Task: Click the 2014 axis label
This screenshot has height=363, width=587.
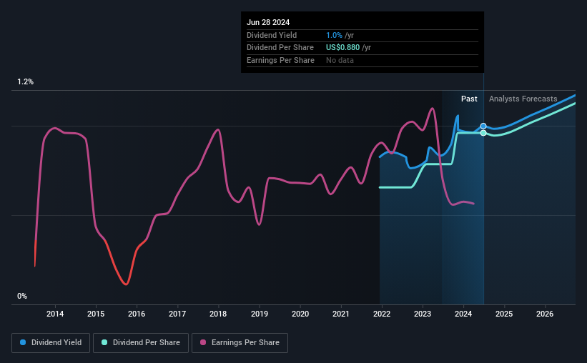Action: pos(55,314)
